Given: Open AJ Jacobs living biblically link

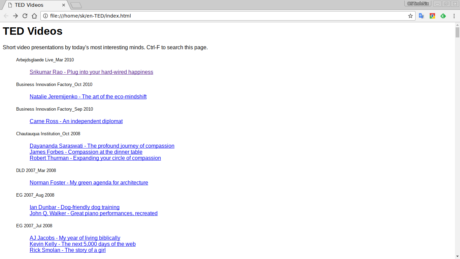Looking at the screenshot, I should coord(75,238).
